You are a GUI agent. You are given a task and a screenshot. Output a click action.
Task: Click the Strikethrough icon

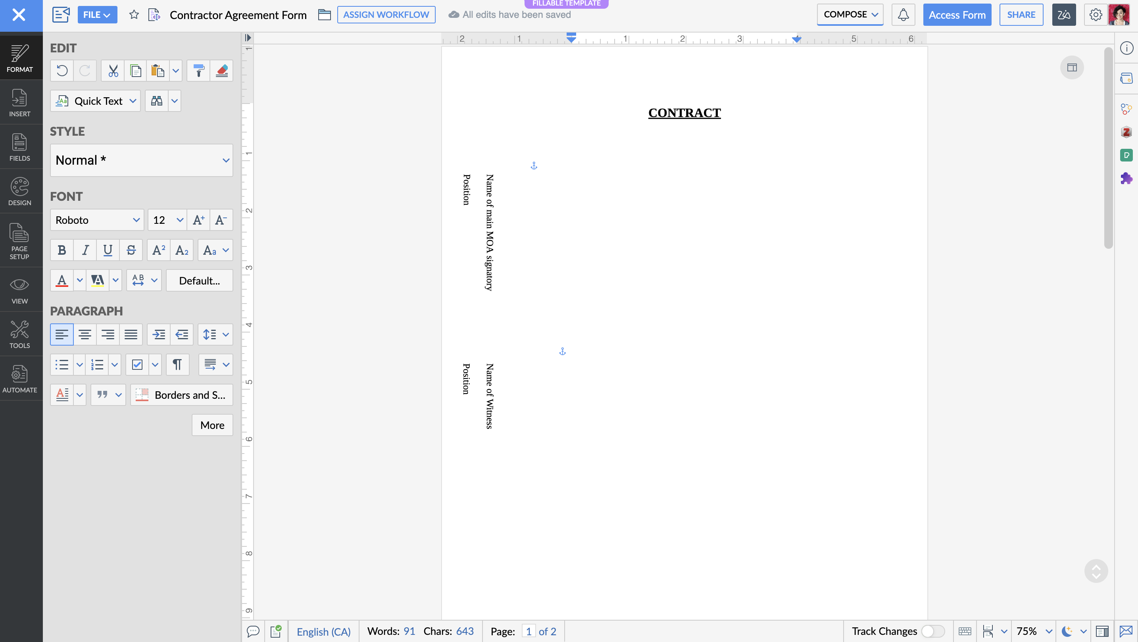[x=131, y=250]
